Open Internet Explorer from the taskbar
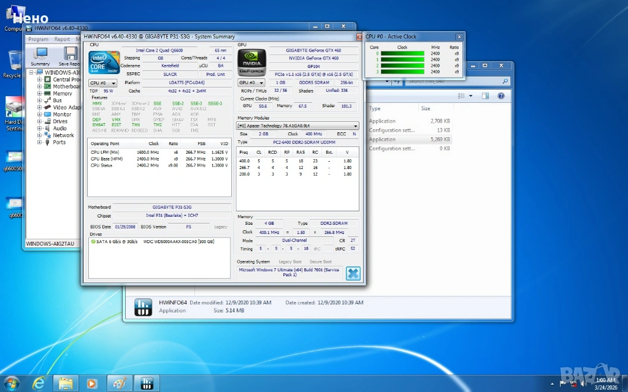 [39, 383]
